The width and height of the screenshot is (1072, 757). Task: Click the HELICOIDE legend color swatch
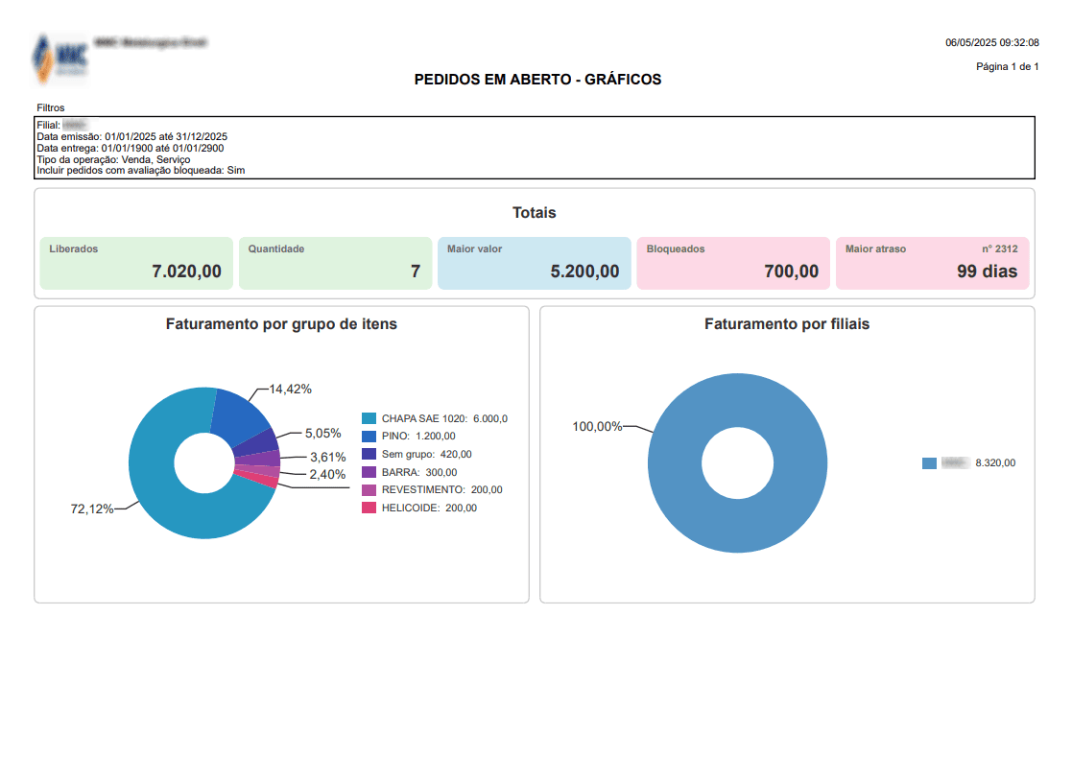click(369, 508)
